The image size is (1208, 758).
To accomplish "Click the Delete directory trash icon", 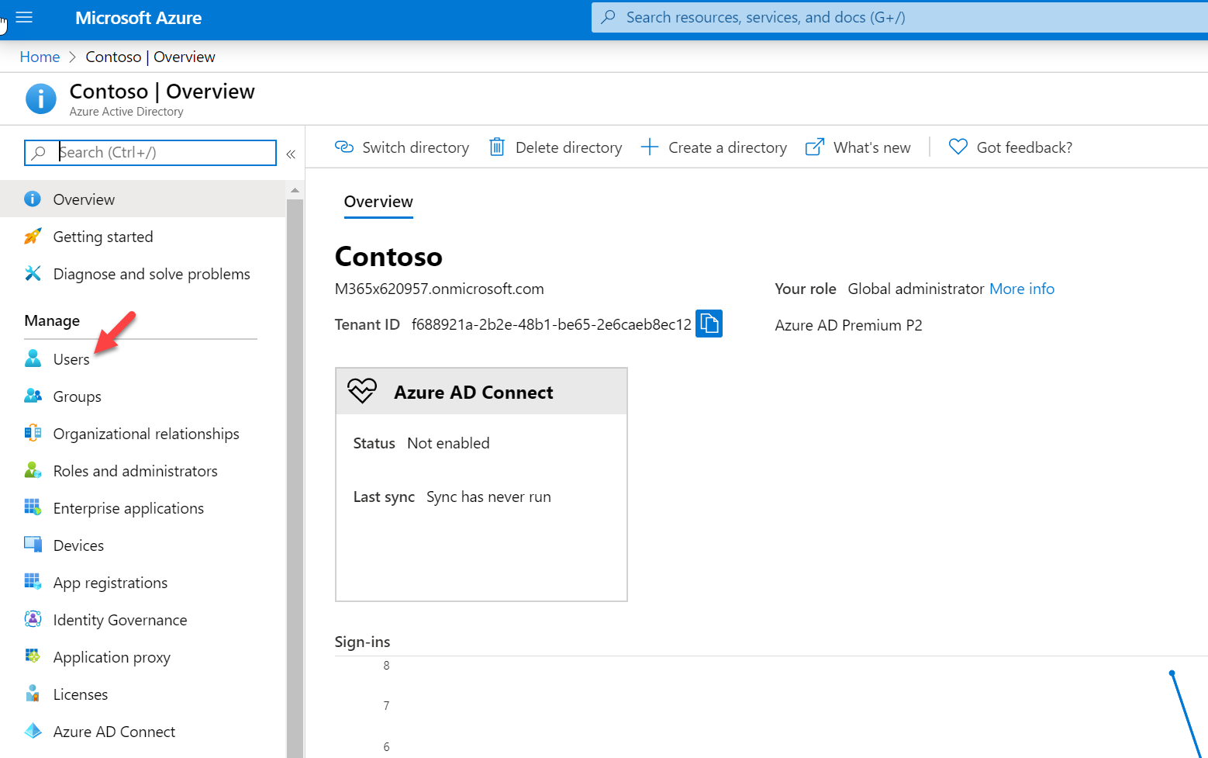I will [x=497, y=147].
